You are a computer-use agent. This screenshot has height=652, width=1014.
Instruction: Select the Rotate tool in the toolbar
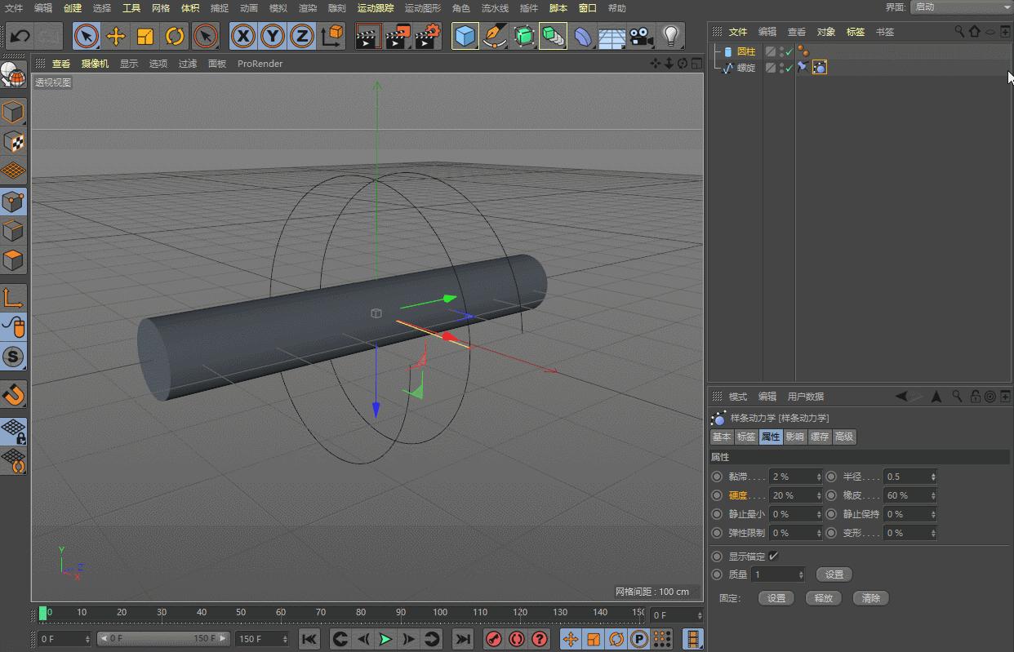pyautogui.click(x=175, y=36)
